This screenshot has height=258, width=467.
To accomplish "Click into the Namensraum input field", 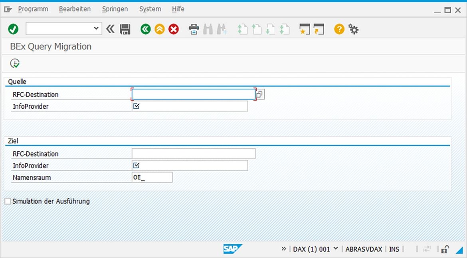I will [152, 177].
